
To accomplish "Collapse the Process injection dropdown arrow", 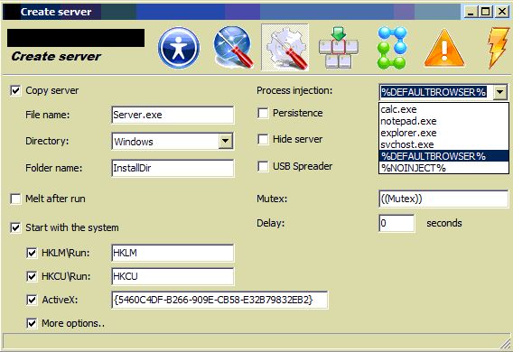I will [500, 92].
